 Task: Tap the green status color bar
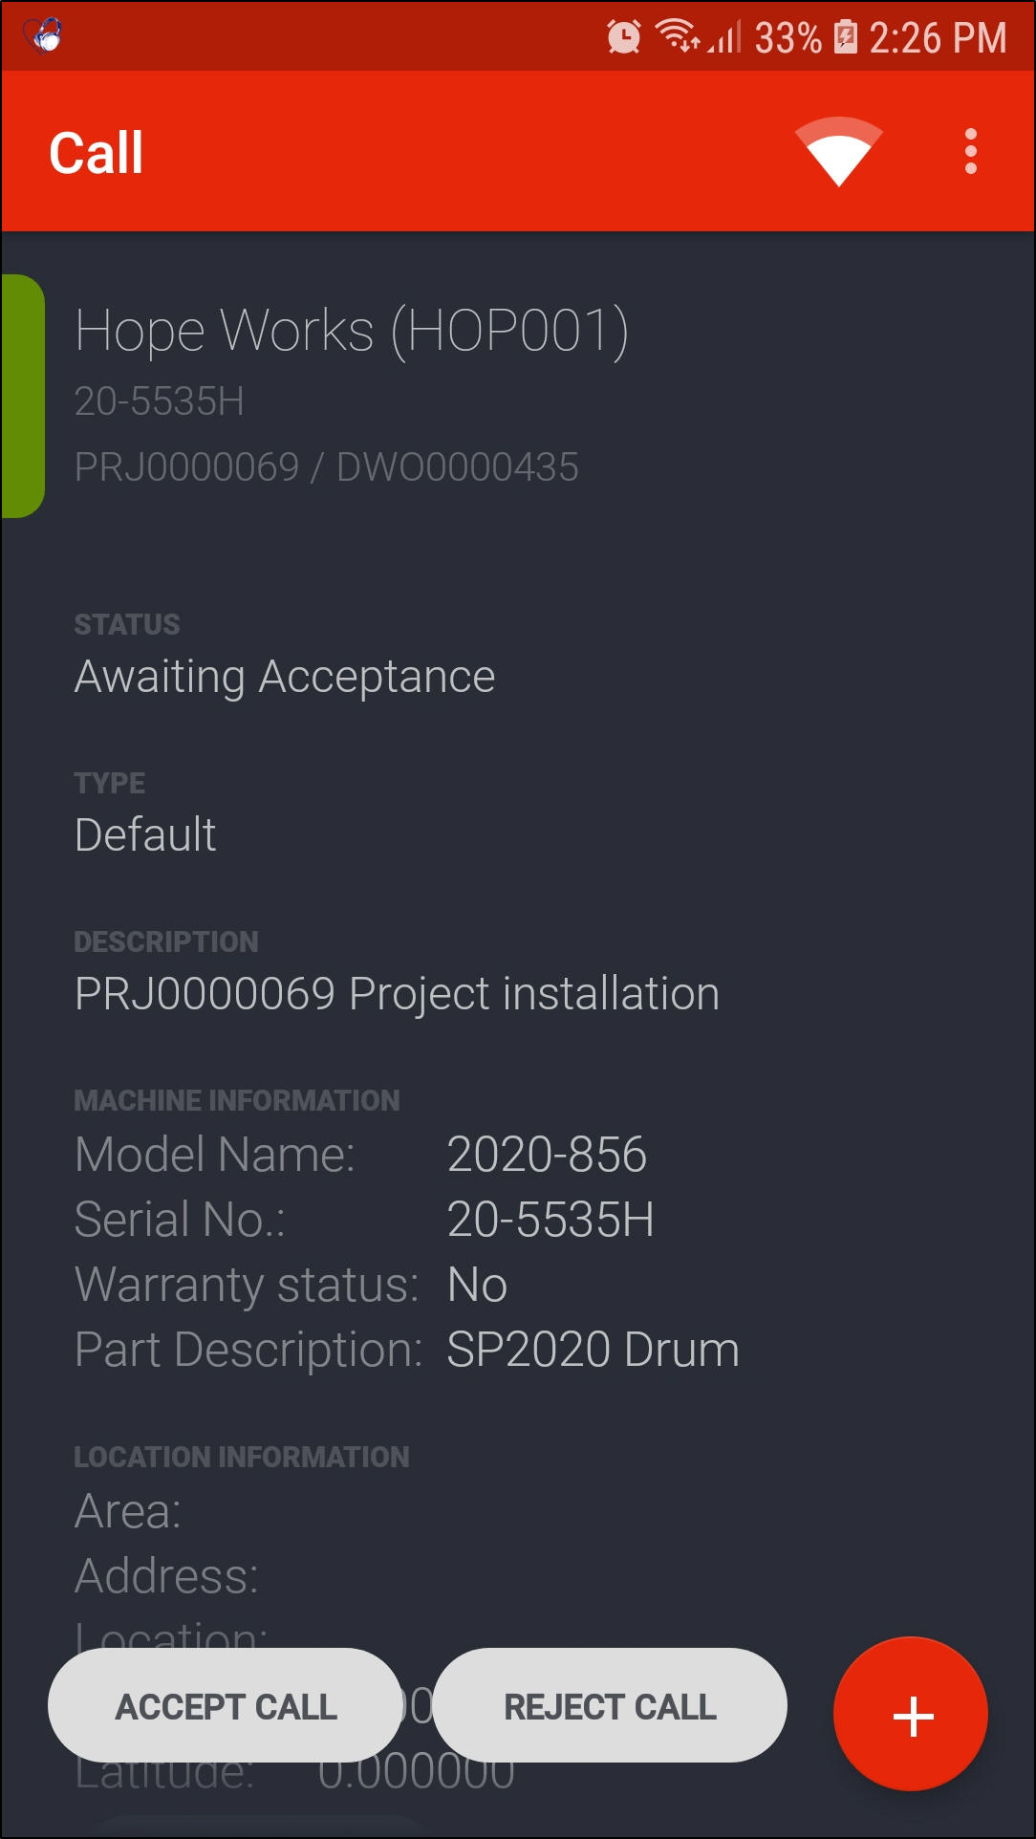tap(23, 396)
